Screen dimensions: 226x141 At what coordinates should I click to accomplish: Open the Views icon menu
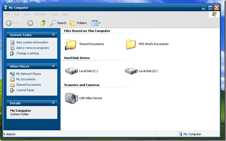(96, 23)
